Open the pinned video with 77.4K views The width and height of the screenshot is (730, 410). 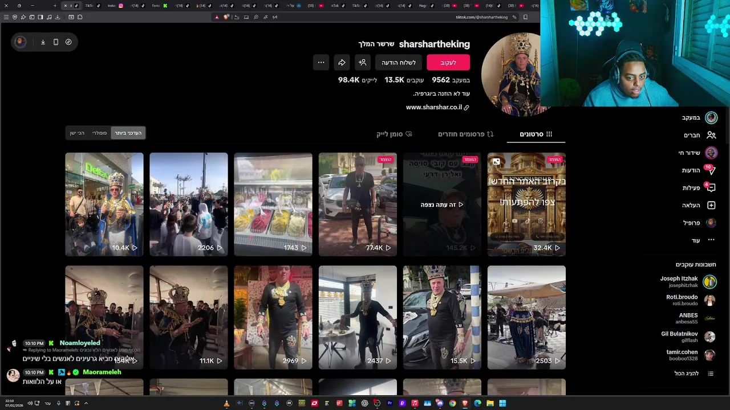tap(358, 204)
